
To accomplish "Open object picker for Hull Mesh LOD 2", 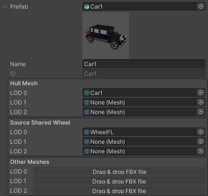I will (201, 112).
